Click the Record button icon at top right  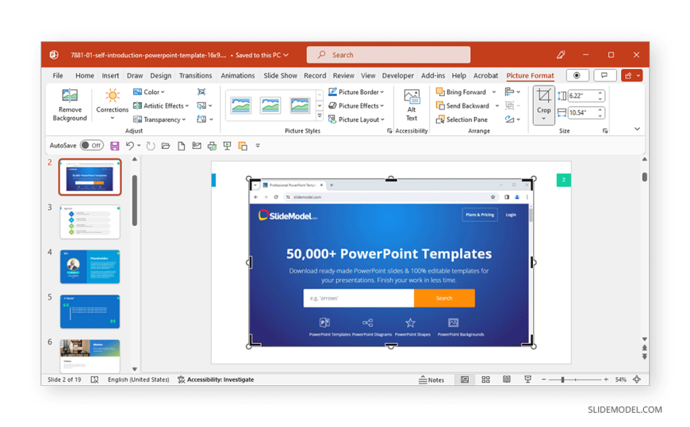click(x=577, y=75)
